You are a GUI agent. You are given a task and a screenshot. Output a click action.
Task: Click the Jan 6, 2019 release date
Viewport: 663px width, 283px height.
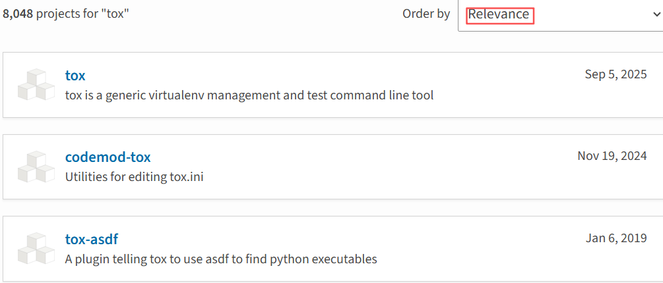coord(616,238)
